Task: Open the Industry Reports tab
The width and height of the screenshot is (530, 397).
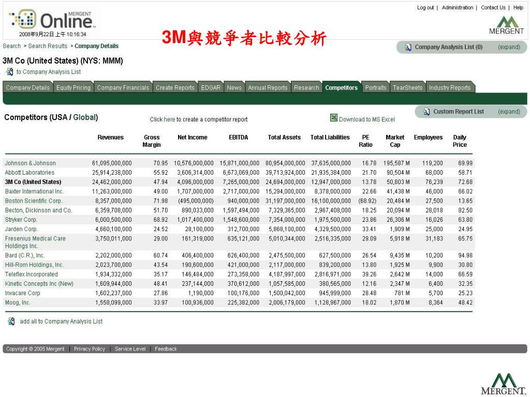Action: coord(450,87)
